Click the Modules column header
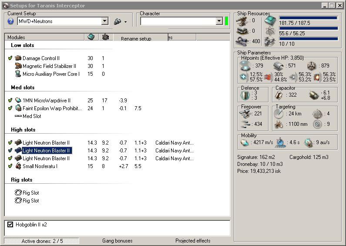The width and height of the screenshot is (346, 246). pyautogui.click(x=44, y=37)
